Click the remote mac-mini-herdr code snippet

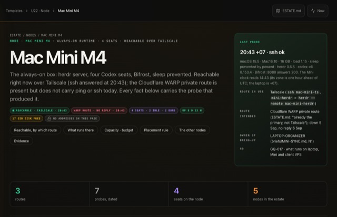tap(292, 104)
